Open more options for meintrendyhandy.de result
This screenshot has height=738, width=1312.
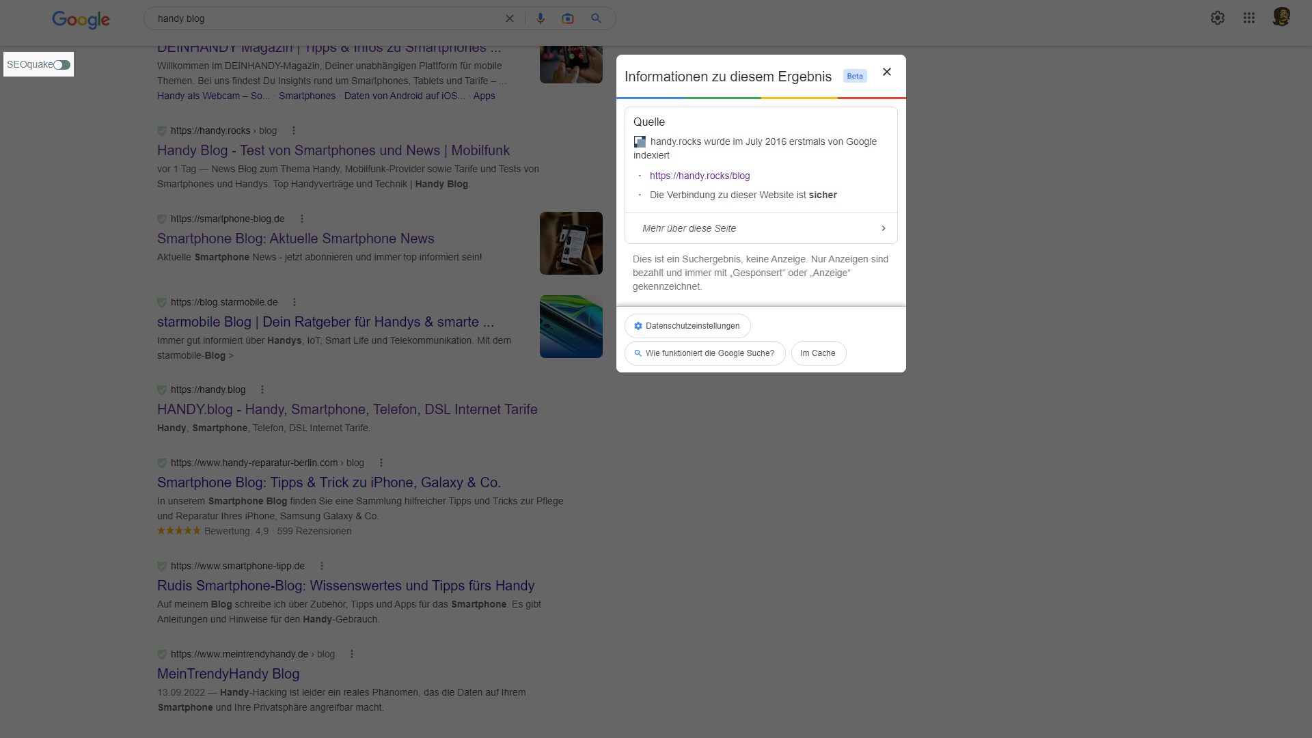[x=352, y=654]
